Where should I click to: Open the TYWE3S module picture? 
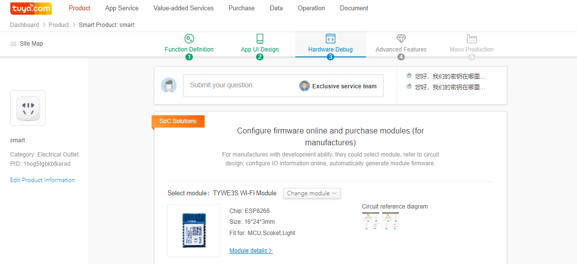193,231
